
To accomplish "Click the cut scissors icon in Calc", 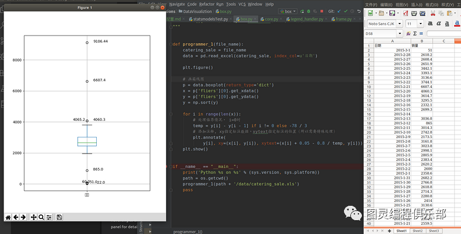I will point(433,13).
